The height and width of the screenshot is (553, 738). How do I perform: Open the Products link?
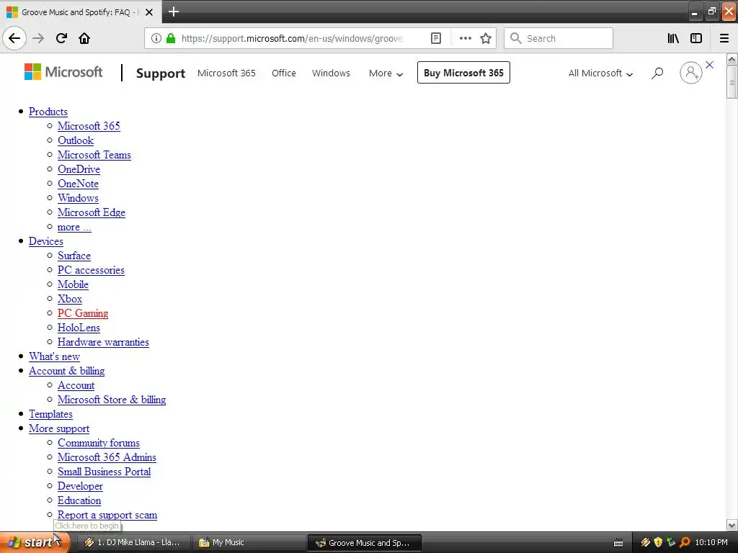click(48, 112)
